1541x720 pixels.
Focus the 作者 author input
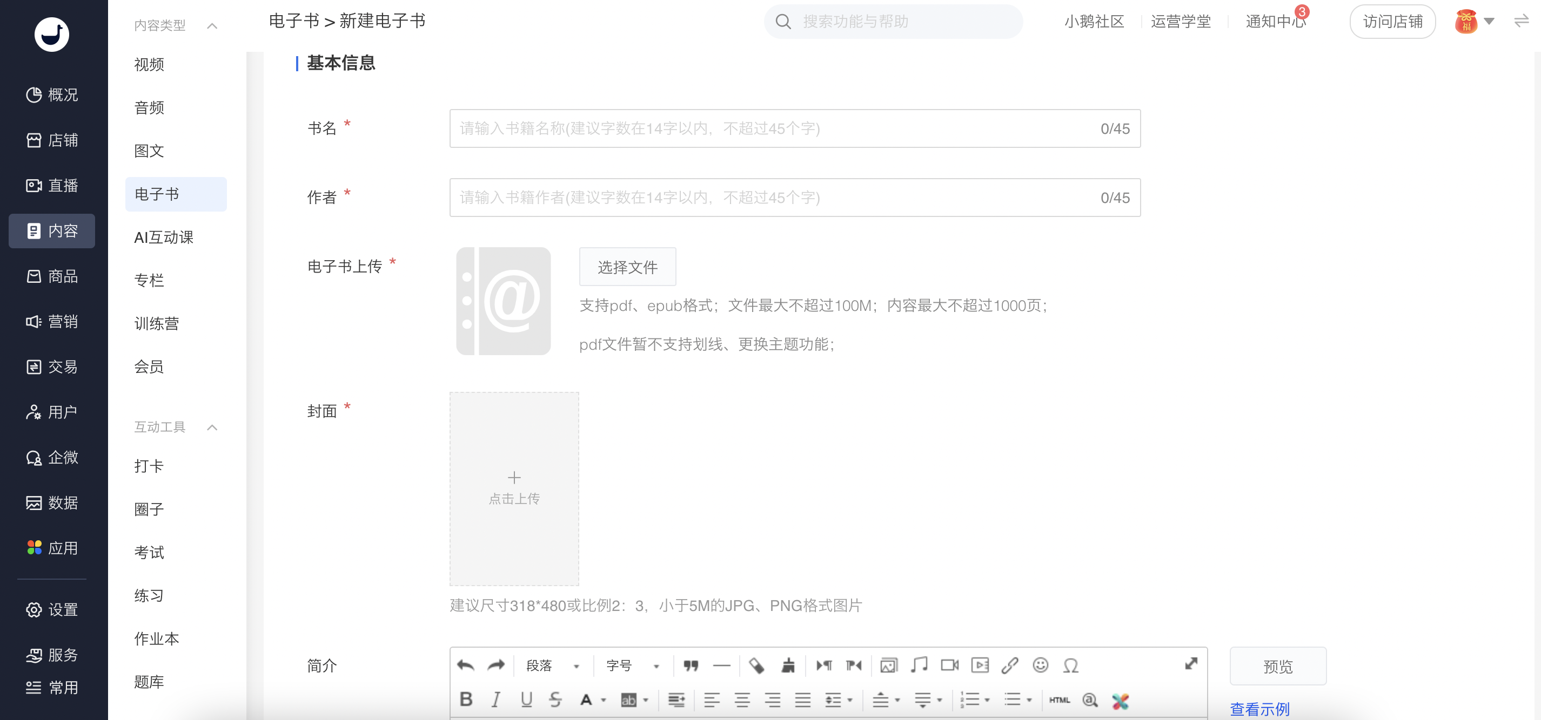point(794,197)
